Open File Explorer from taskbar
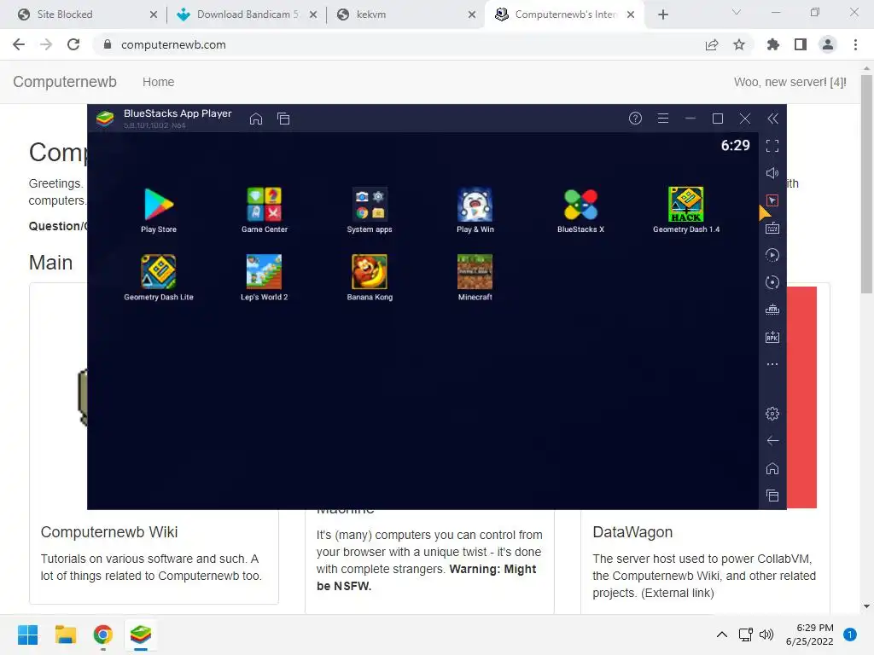The image size is (874, 655). click(66, 635)
